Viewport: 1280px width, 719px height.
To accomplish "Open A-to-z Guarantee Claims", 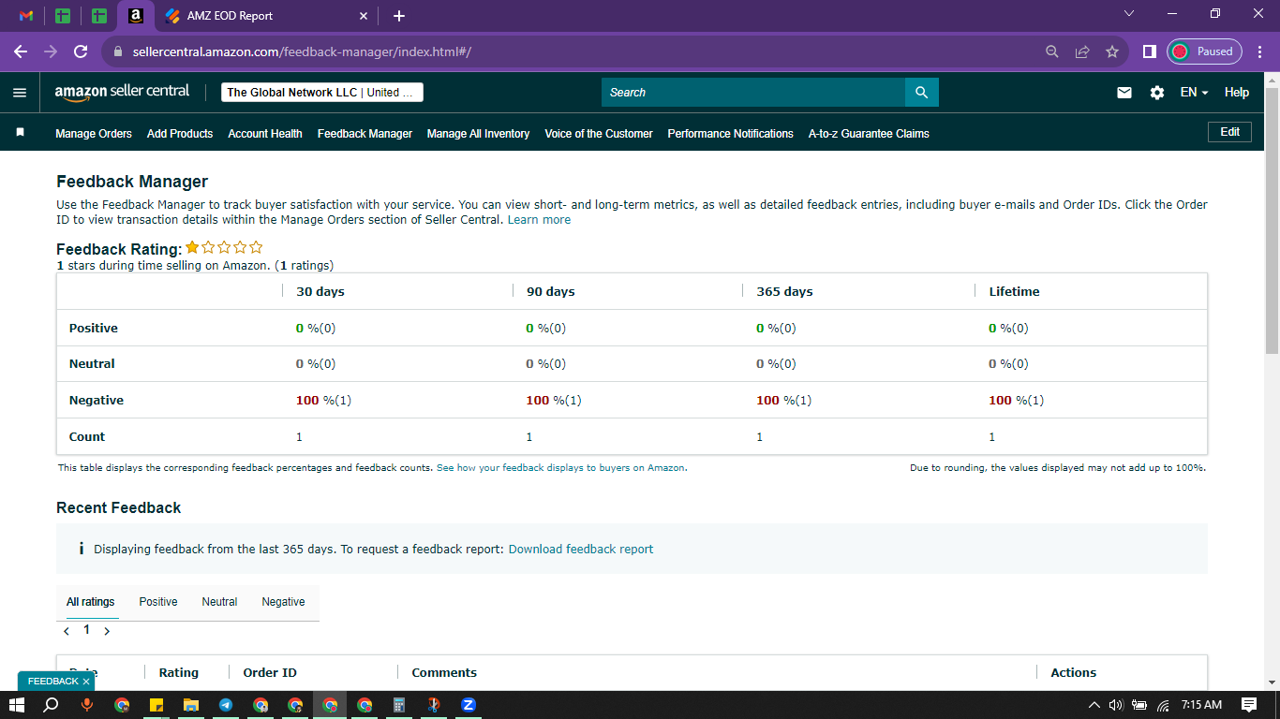I will point(869,134).
